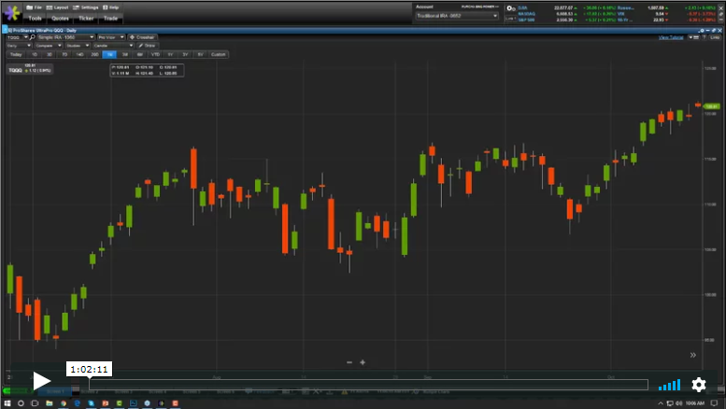Zoom out the chart with minus icon
The image size is (726, 409).
pos(349,362)
